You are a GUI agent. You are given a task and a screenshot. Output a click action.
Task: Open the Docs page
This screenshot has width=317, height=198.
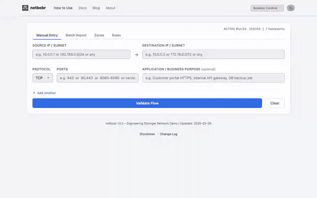[83, 8]
